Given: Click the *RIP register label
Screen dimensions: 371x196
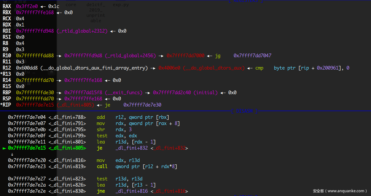Looking at the screenshot, I should pyautogui.click(x=6, y=105).
